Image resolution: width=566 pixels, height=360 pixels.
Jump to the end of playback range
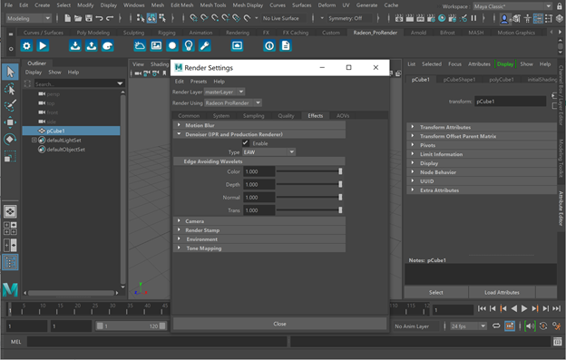[x=557, y=308]
